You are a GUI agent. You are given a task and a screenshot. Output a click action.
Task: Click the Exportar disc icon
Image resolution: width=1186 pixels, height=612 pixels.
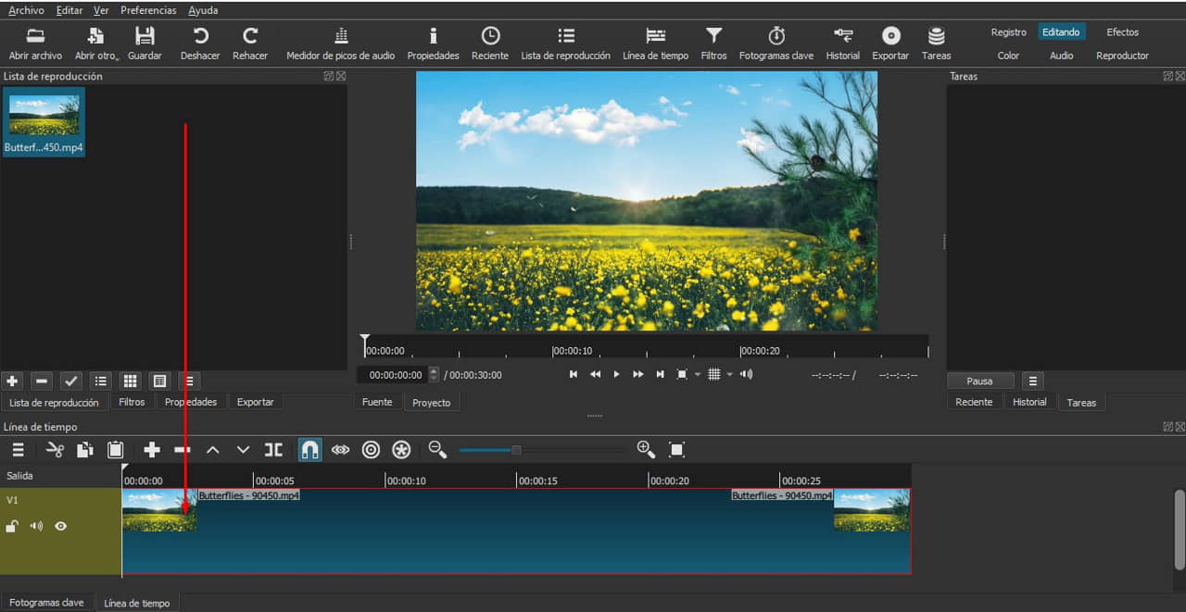point(890,35)
